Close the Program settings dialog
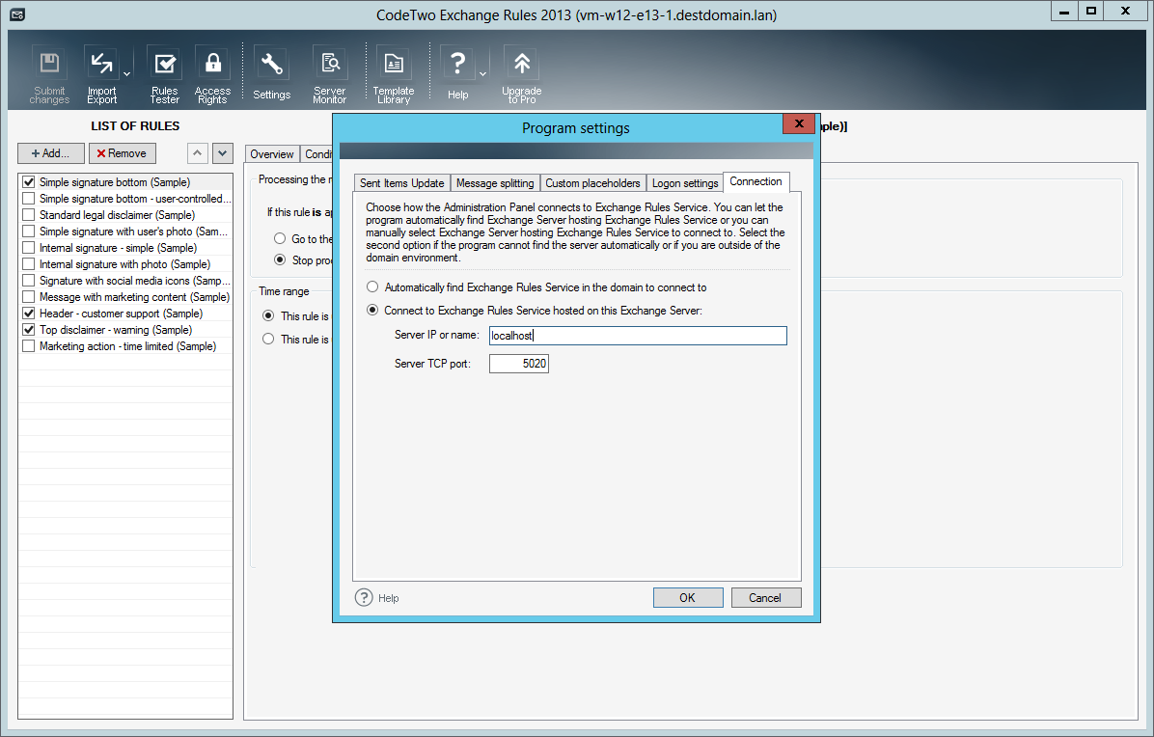 pyautogui.click(x=799, y=123)
